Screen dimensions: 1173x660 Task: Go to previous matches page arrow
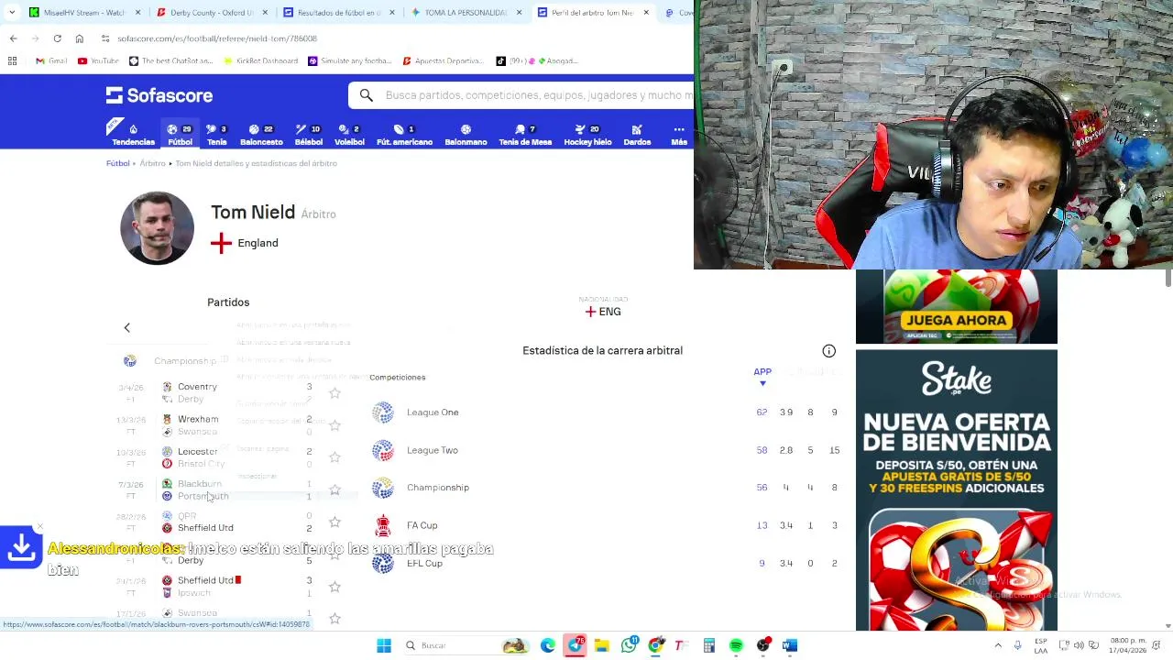pos(127,327)
